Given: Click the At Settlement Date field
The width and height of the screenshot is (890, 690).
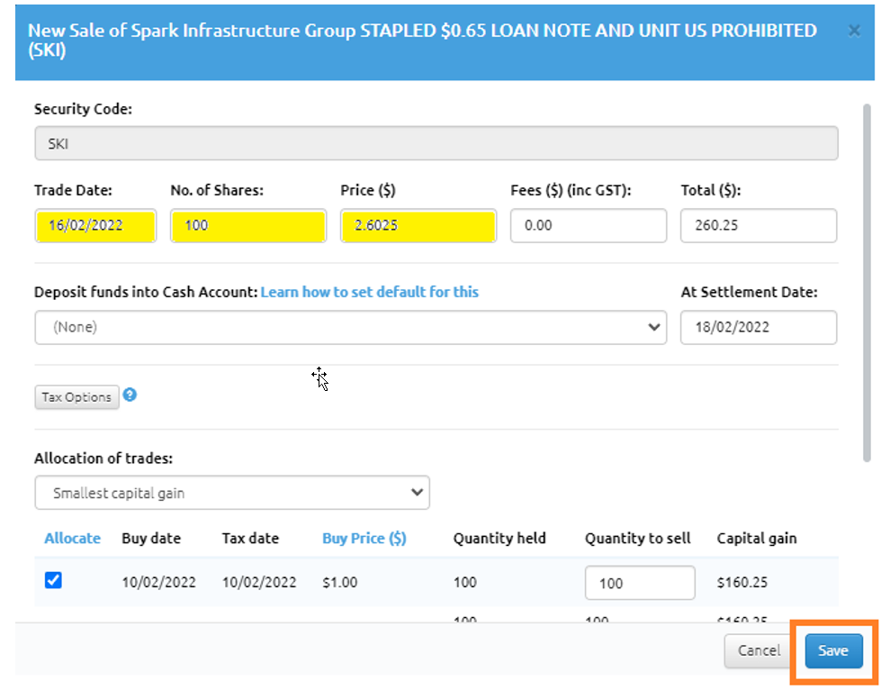Looking at the screenshot, I should point(759,327).
